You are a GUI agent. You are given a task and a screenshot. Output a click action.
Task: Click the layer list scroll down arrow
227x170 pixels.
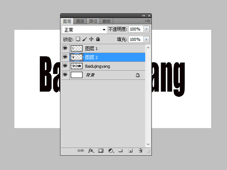[148, 144]
